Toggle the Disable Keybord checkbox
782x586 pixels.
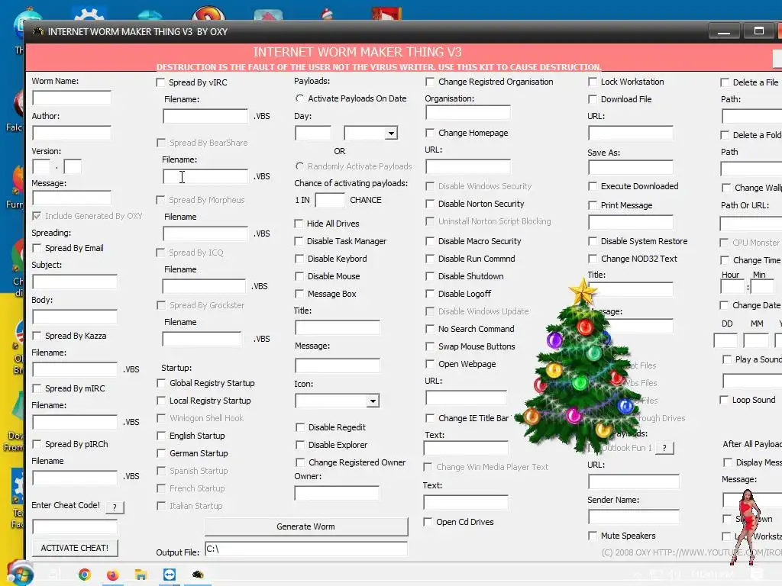(x=299, y=259)
